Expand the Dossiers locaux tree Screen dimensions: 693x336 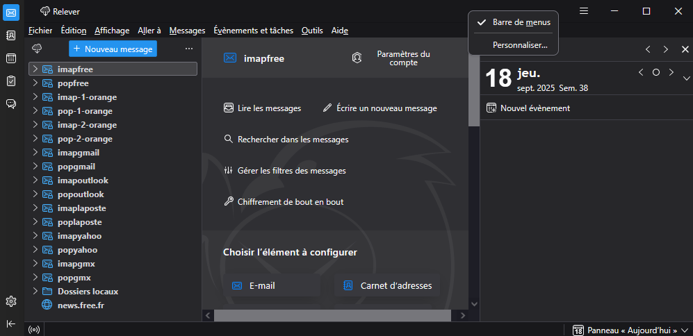coord(35,292)
